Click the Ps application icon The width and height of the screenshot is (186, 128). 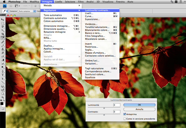coord(5,6)
